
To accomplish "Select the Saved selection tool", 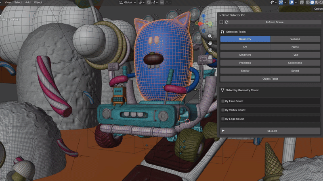I will 295,71.
